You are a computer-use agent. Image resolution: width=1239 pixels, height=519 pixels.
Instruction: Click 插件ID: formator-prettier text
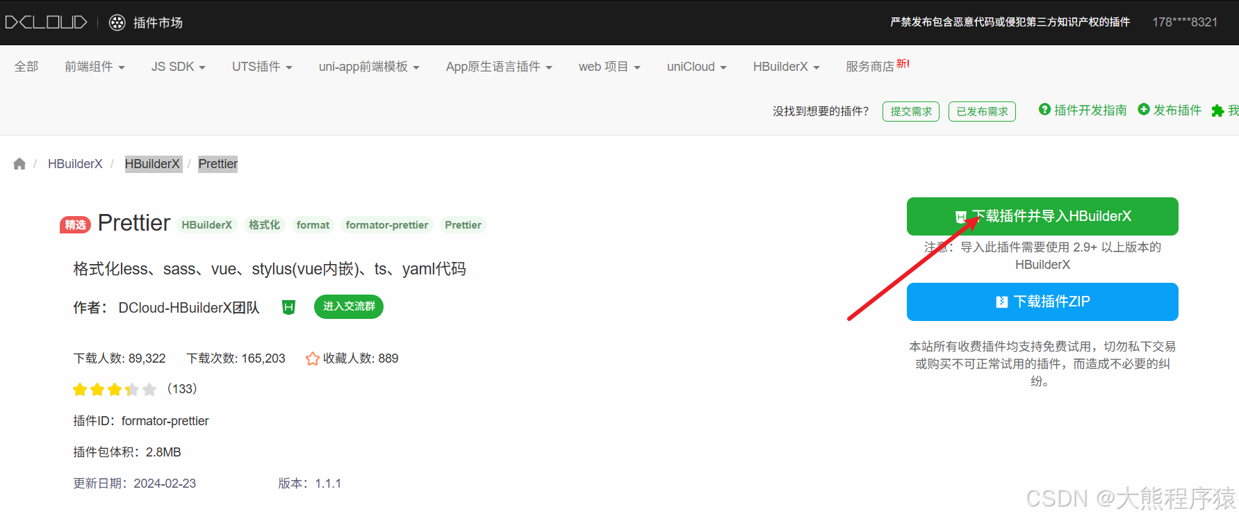[141, 421]
